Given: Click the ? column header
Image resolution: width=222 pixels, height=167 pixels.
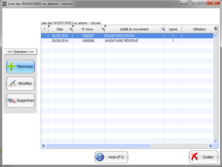Looking at the screenshot, I should coord(44,29).
